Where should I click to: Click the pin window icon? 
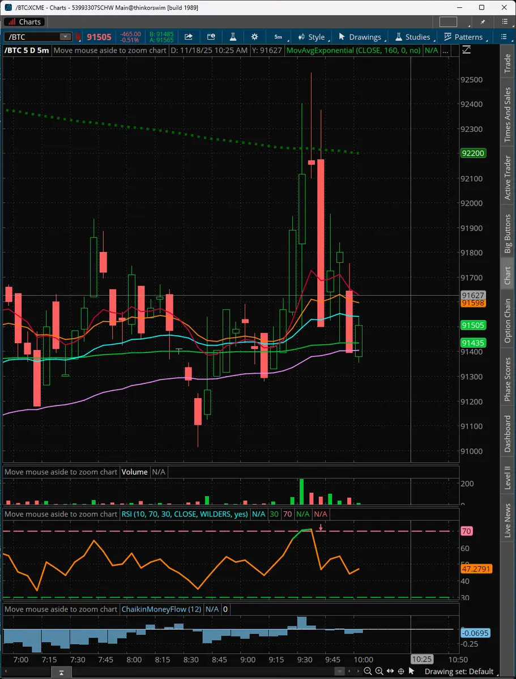483,22
